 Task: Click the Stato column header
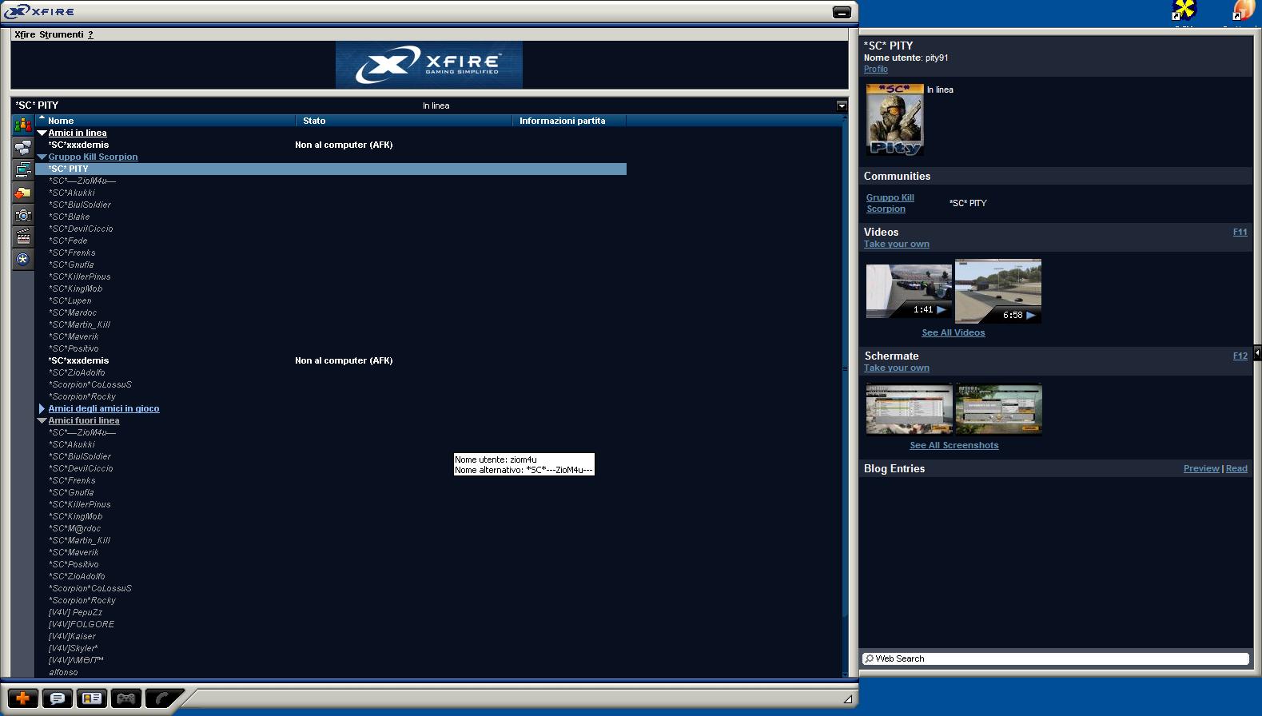tap(404, 121)
